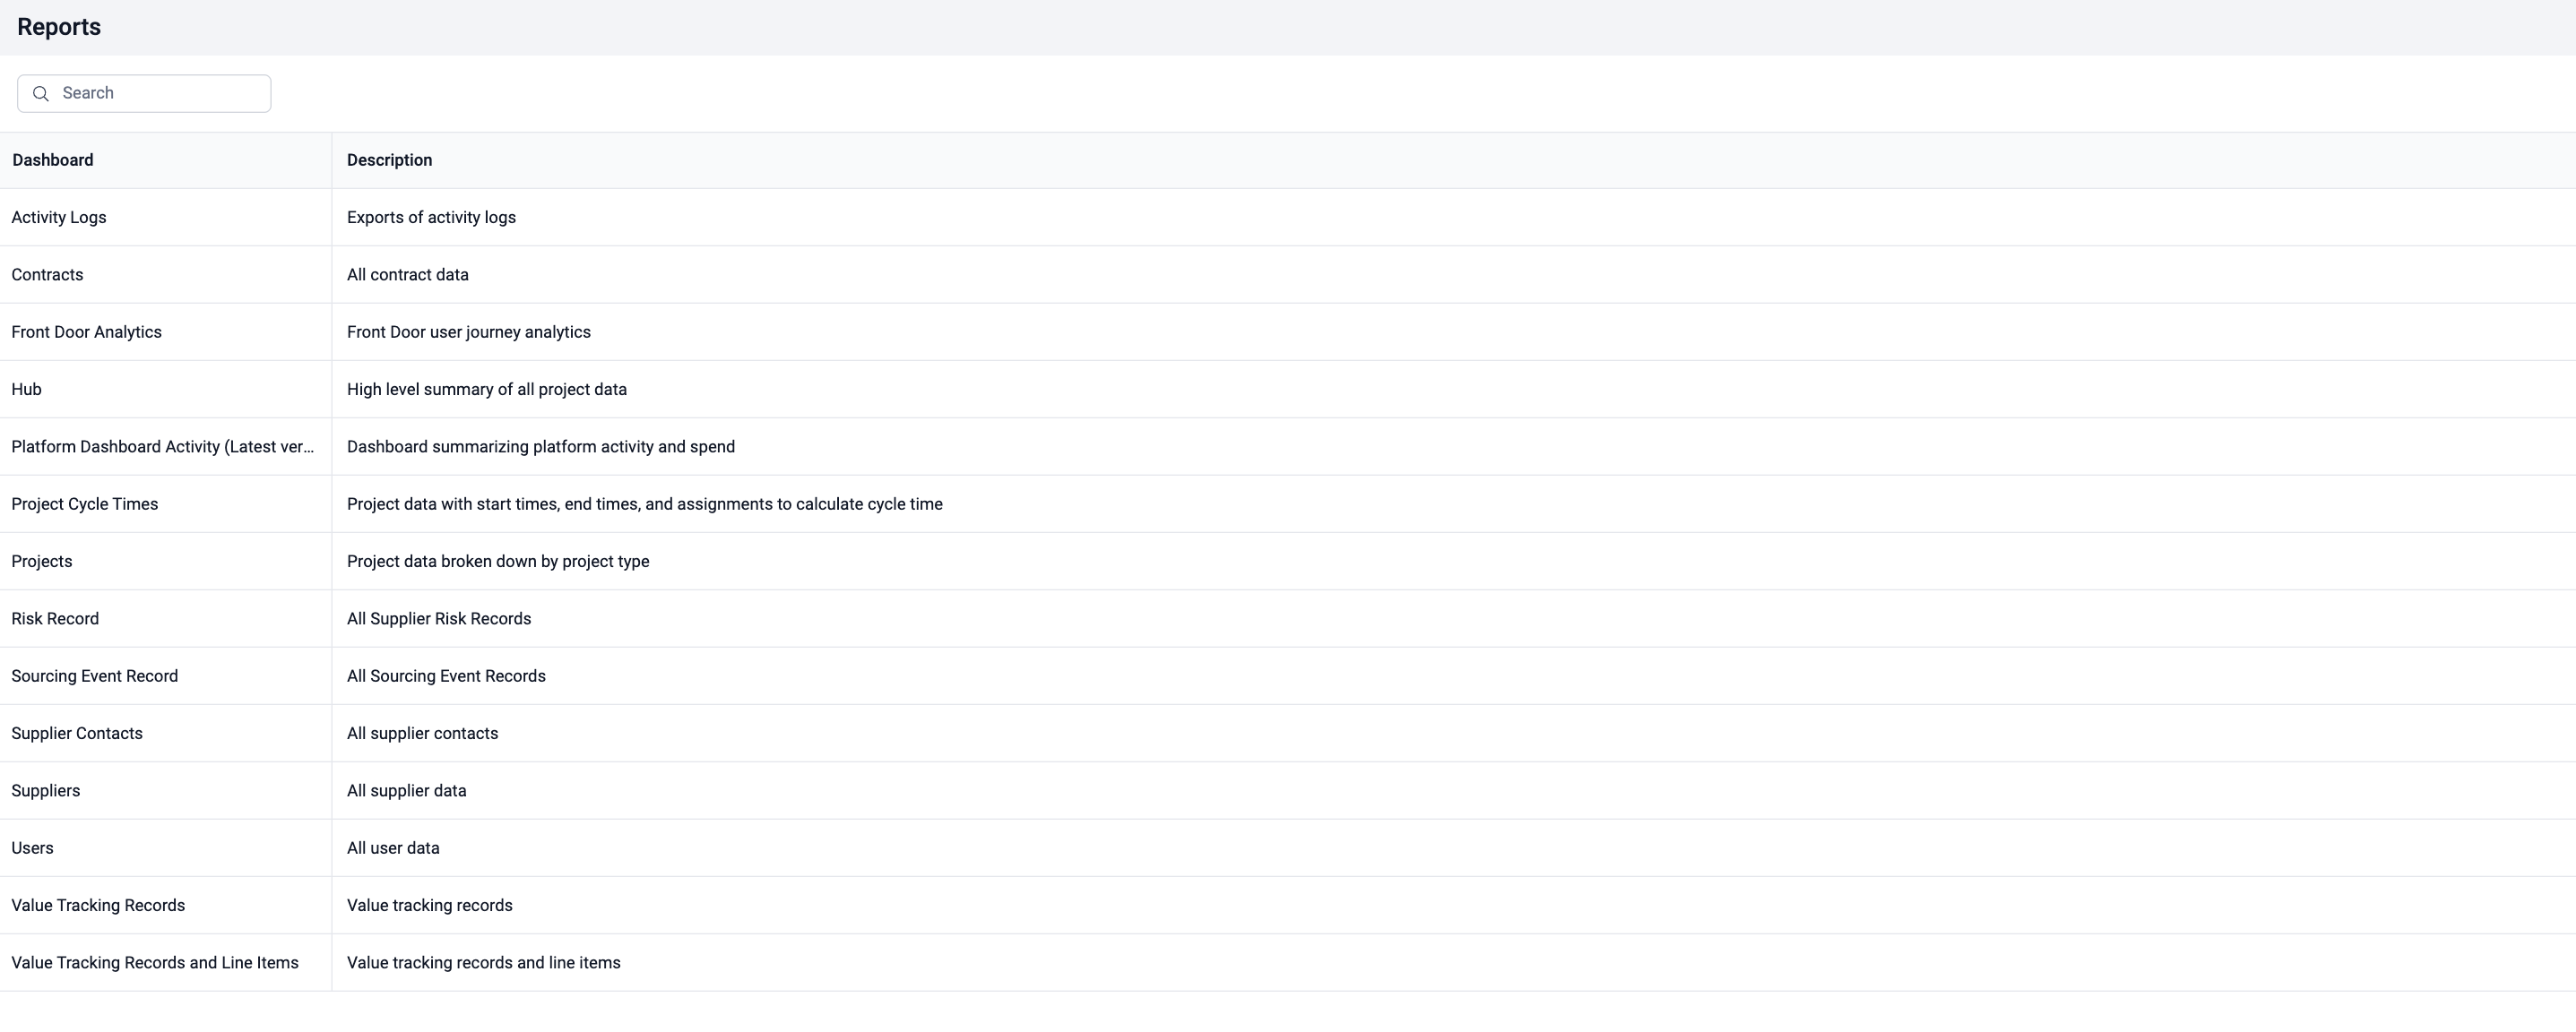This screenshot has width=2576, height=1032.
Task: Open Platform Dashboard Activity report
Action: coord(162,446)
